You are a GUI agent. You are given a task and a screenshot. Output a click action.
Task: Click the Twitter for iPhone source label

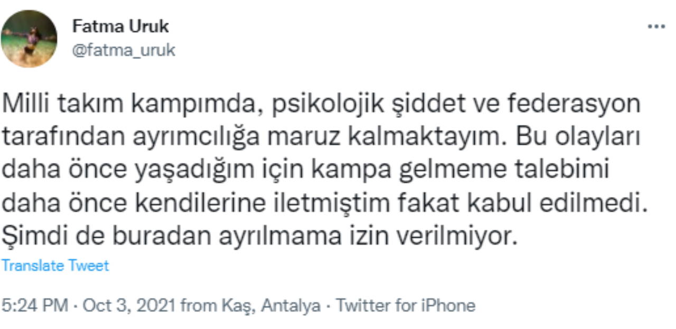(x=406, y=305)
